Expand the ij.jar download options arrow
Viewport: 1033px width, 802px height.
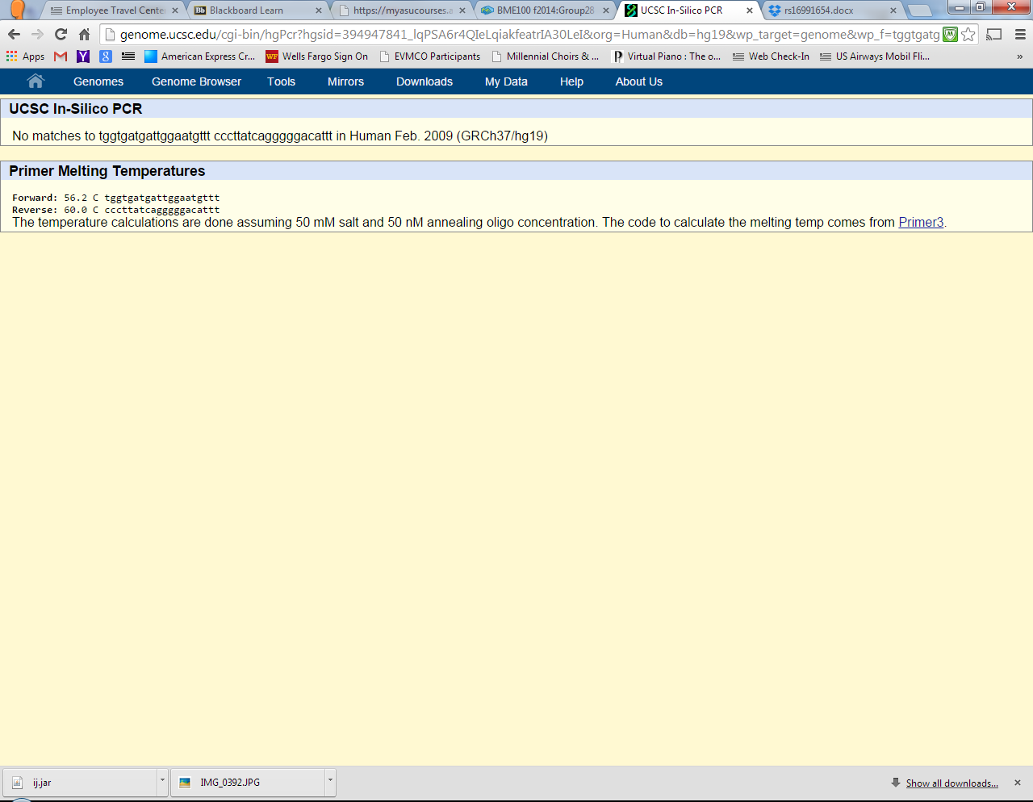pyautogui.click(x=162, y=781)
